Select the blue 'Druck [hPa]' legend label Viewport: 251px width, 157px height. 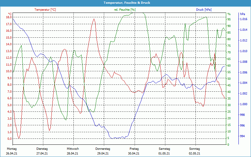[x=204, y=10]
